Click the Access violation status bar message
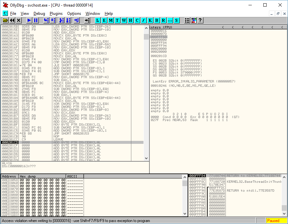This screenshot has height=224, width=288. (76, 221)
